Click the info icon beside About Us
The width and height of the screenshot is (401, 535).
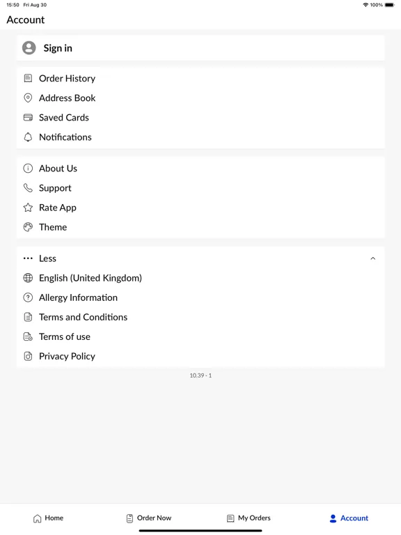click(28, 168)
